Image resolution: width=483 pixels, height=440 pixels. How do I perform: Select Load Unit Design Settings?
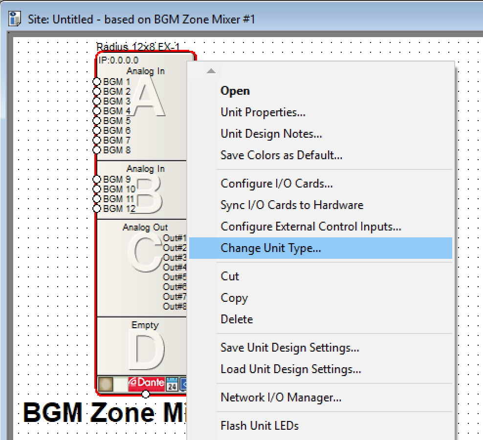(x=321, y=369)
